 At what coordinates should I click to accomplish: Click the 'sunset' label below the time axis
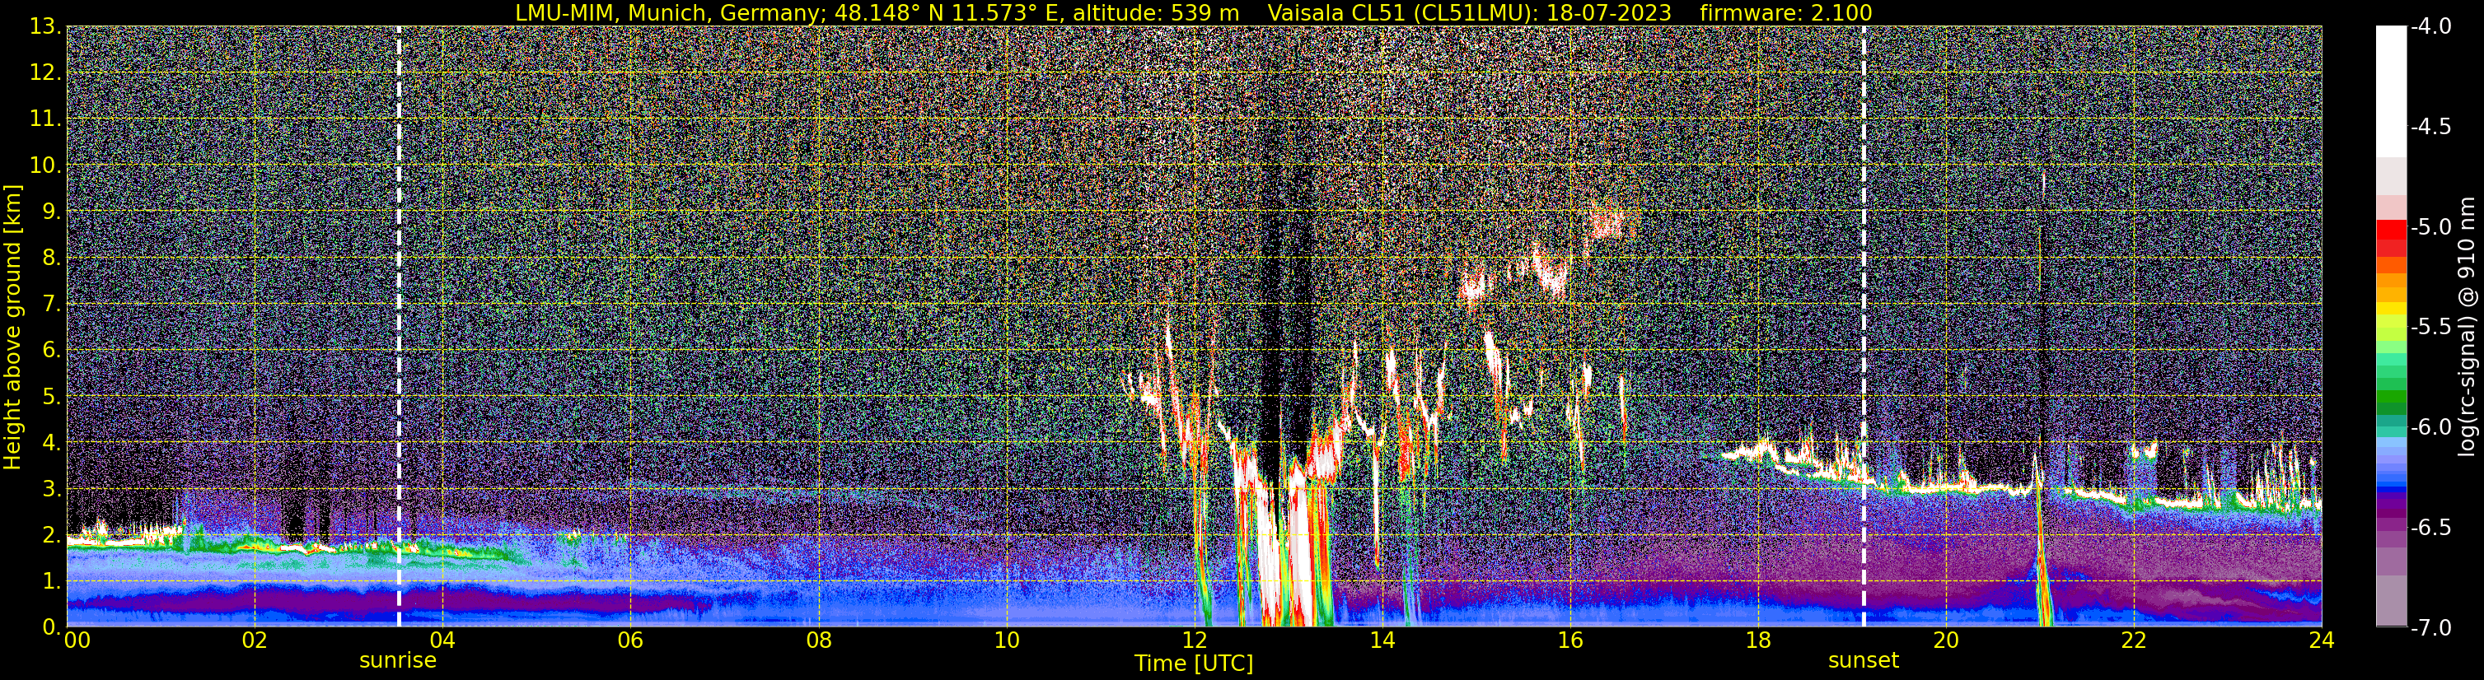[1863, 661]
